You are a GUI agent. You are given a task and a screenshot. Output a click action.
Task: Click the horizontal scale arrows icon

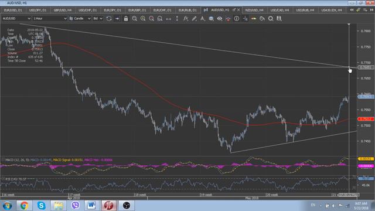(x=168, y=19)
